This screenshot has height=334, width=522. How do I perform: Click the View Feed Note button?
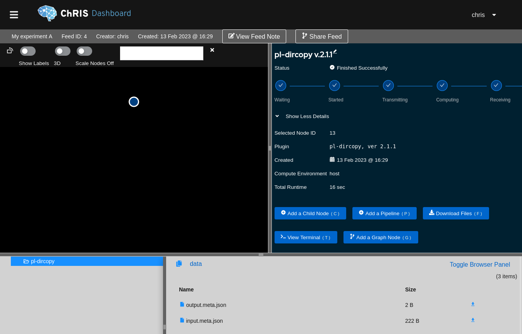[x=254, y=36]
